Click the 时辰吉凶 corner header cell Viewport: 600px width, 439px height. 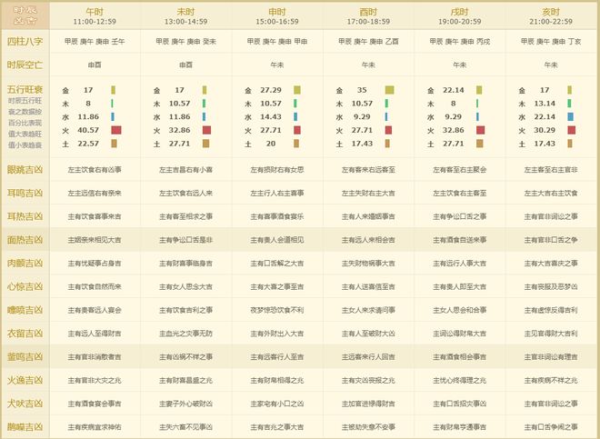point(25,15)
